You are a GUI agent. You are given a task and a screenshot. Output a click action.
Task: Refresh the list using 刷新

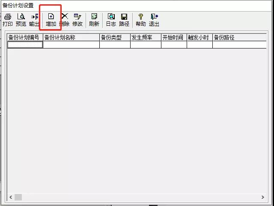[x=94, y=20]
